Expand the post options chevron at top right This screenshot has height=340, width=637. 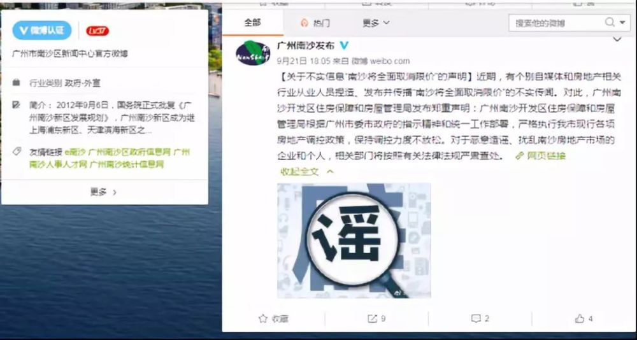(617, 39)
